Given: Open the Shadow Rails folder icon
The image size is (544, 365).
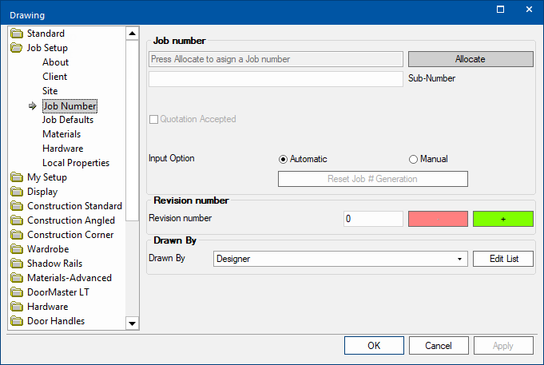Looking at the screenshot, I should pyautogui.click(x=16, y=264).
